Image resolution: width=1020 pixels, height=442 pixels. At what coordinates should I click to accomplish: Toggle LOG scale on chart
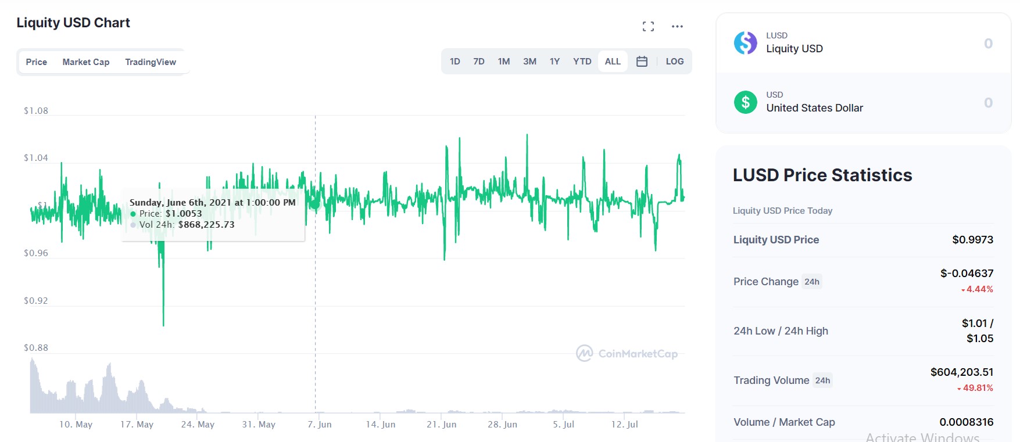tap(675, 62)
